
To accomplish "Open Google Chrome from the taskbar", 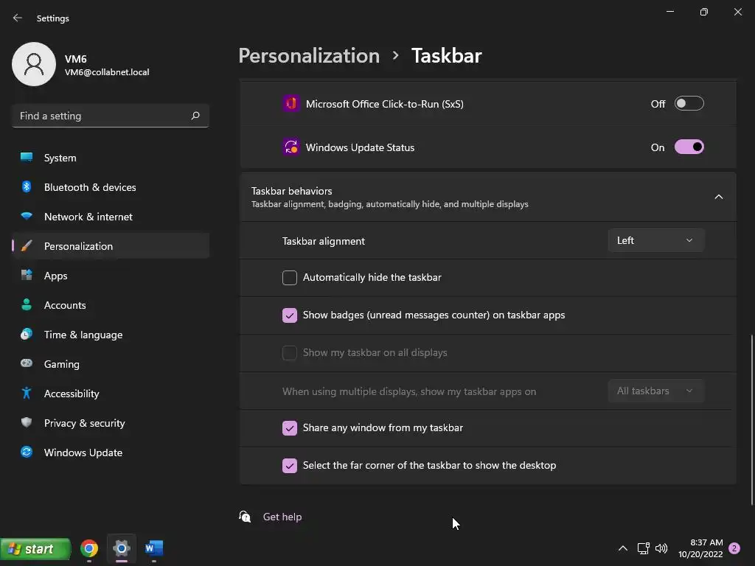I will pos(89,548).
